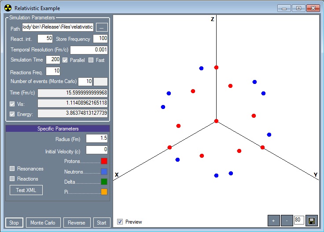Enable the Reactions checkbox
This screenshot has height=232, width=324.
coord(12,178)
